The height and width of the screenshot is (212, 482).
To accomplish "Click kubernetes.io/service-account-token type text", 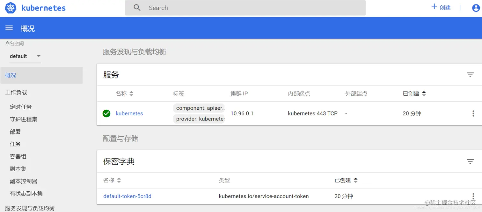I will pos(264,196).
